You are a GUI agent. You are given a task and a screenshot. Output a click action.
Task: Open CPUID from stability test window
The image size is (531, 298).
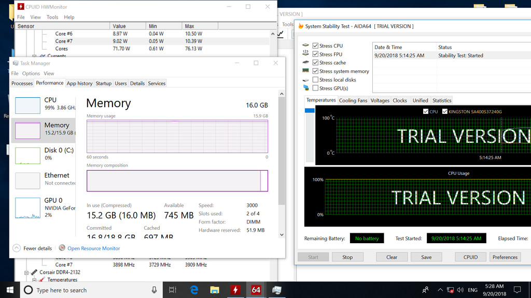click(470, 257)
